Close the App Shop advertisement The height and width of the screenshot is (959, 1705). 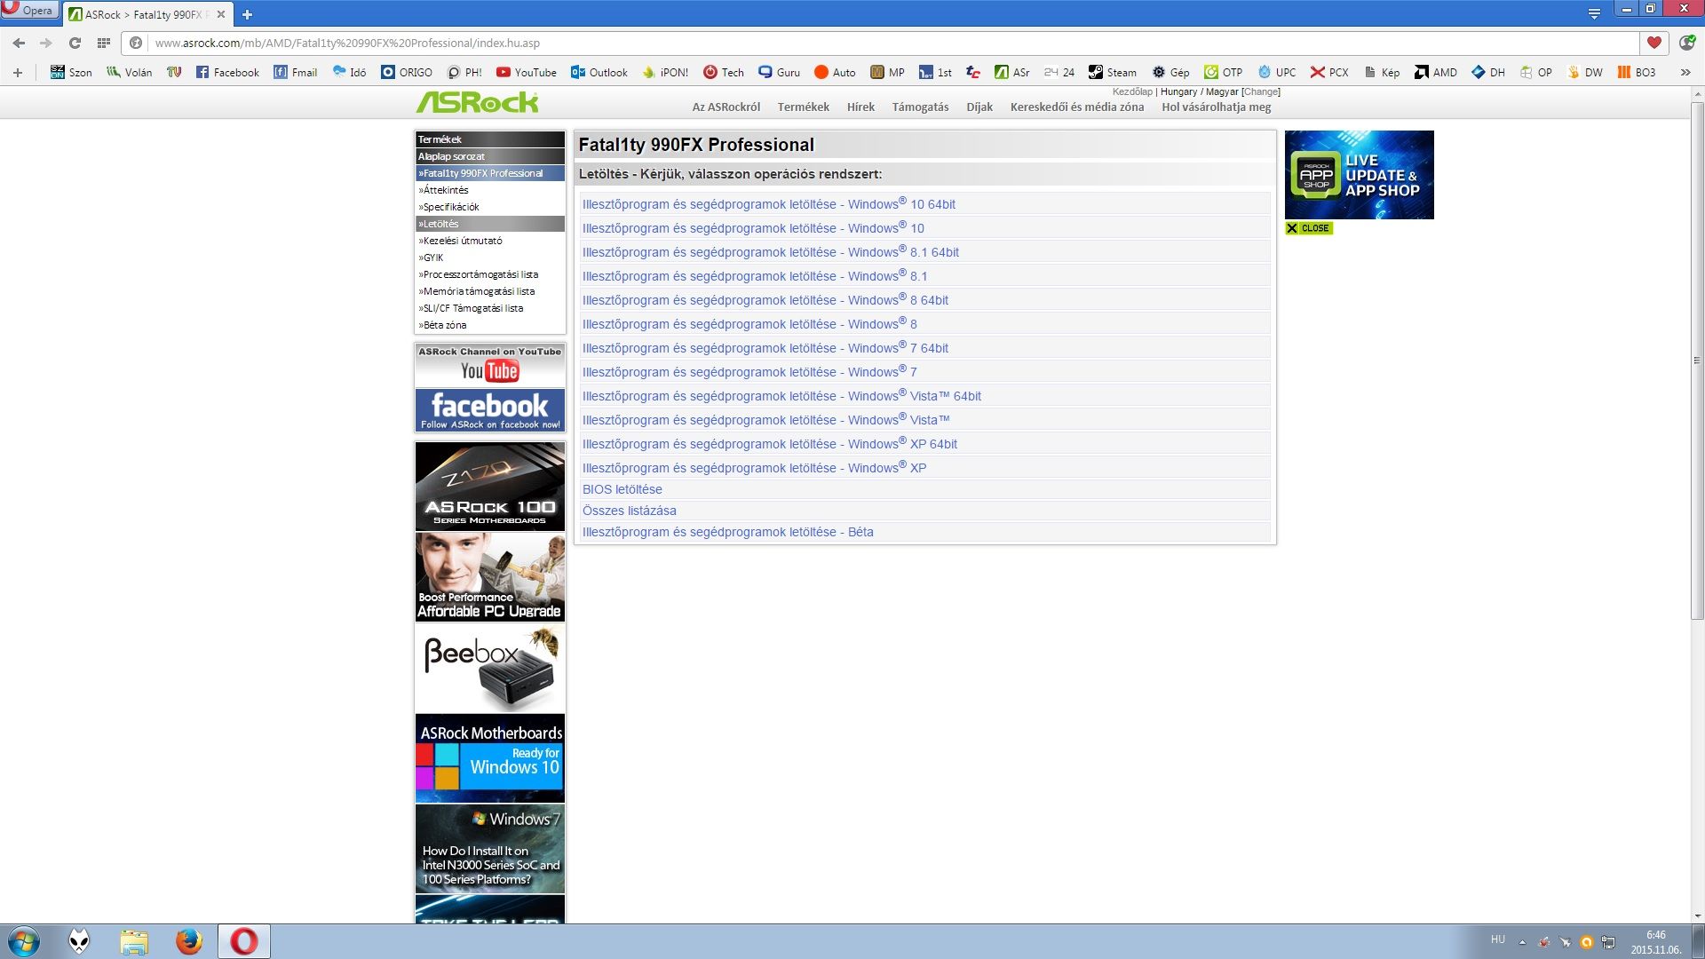(x=1309, y=228)
